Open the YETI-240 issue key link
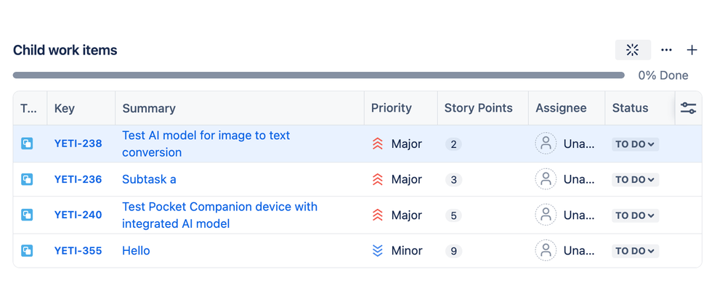 pyautogui.click(x=78, y=215)
